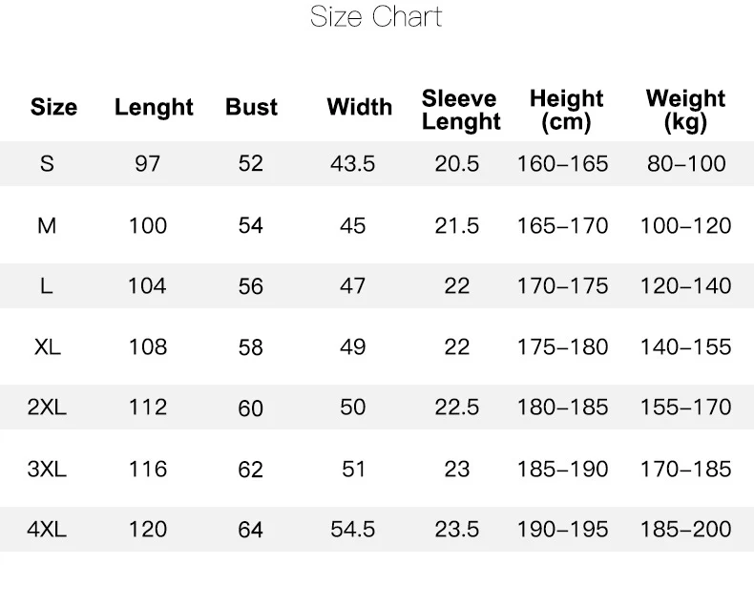Click the Size Chart title

pos(376,17)
